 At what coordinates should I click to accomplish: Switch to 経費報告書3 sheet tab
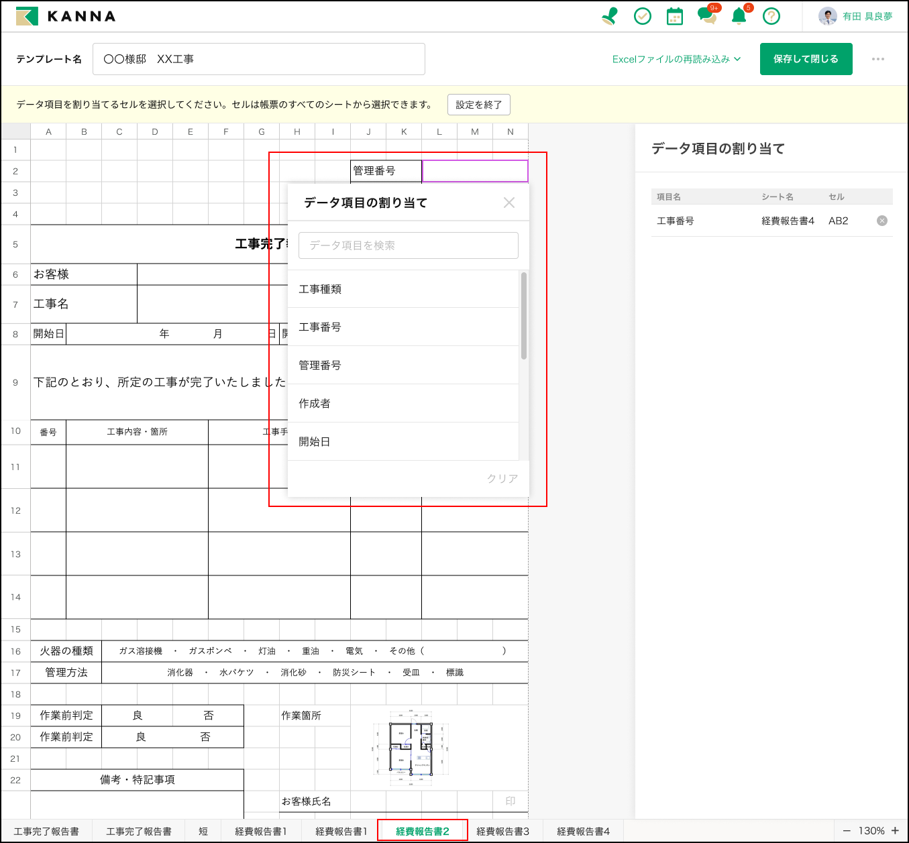(x=502, y=831)
